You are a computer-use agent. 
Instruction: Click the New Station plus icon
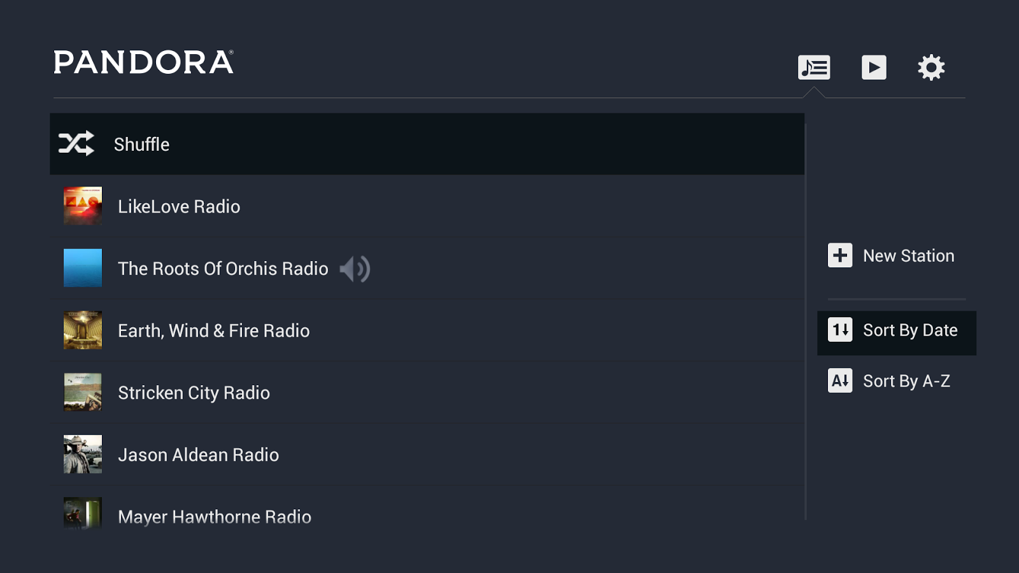tap(840, 255)
